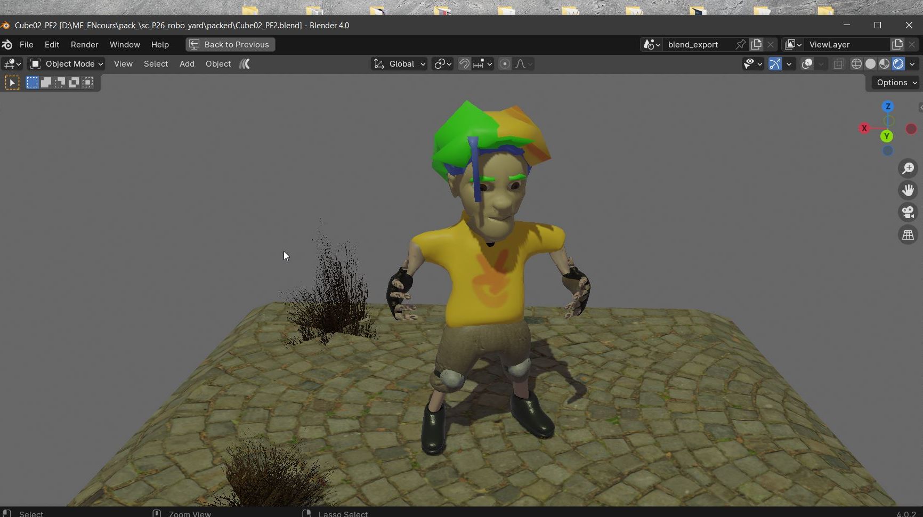Select solid viewport shading icon

tap(870, 64)
